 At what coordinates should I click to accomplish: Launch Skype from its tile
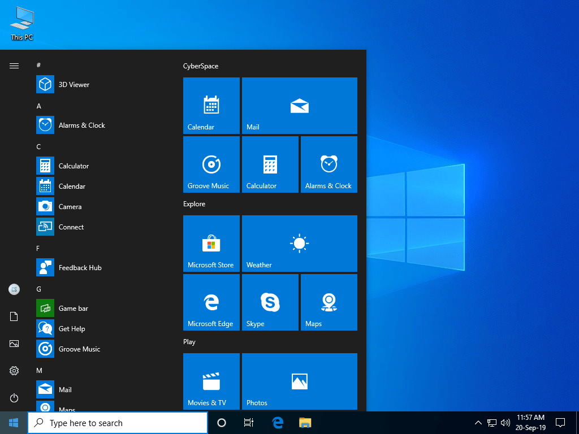[270, 302]
